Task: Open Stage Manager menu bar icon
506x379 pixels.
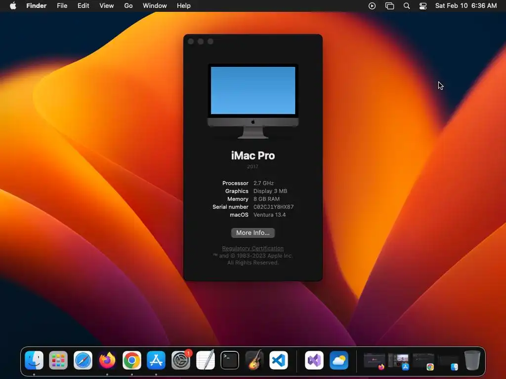Action: 389,6
